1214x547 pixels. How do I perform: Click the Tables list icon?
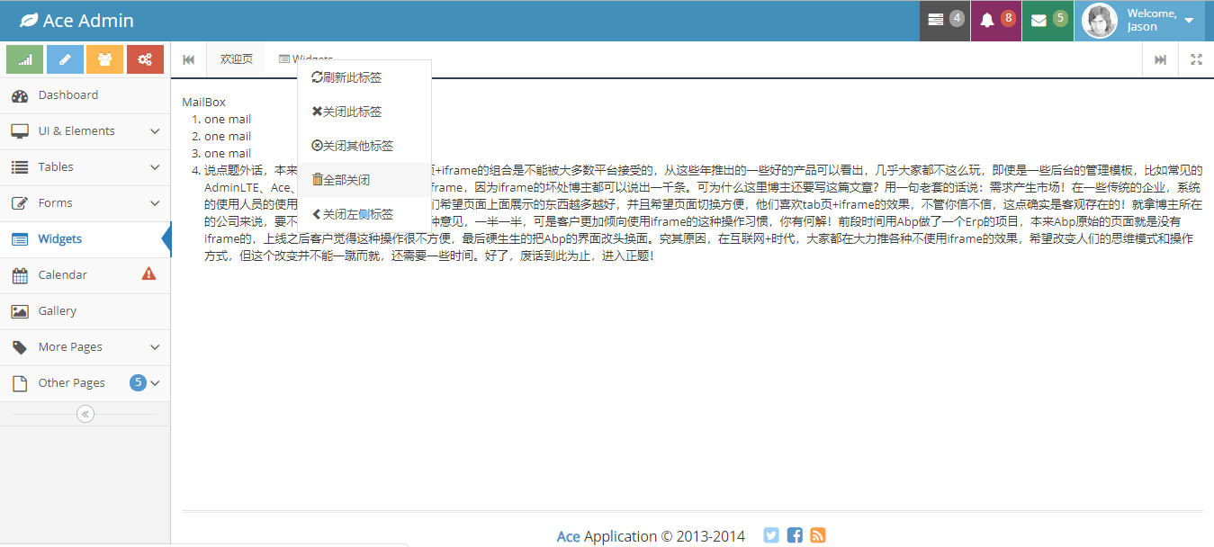coord(20,167)
